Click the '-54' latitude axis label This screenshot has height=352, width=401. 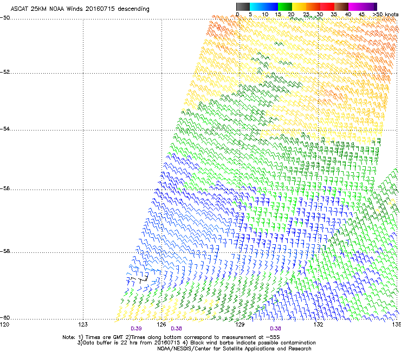coord(5,128)
